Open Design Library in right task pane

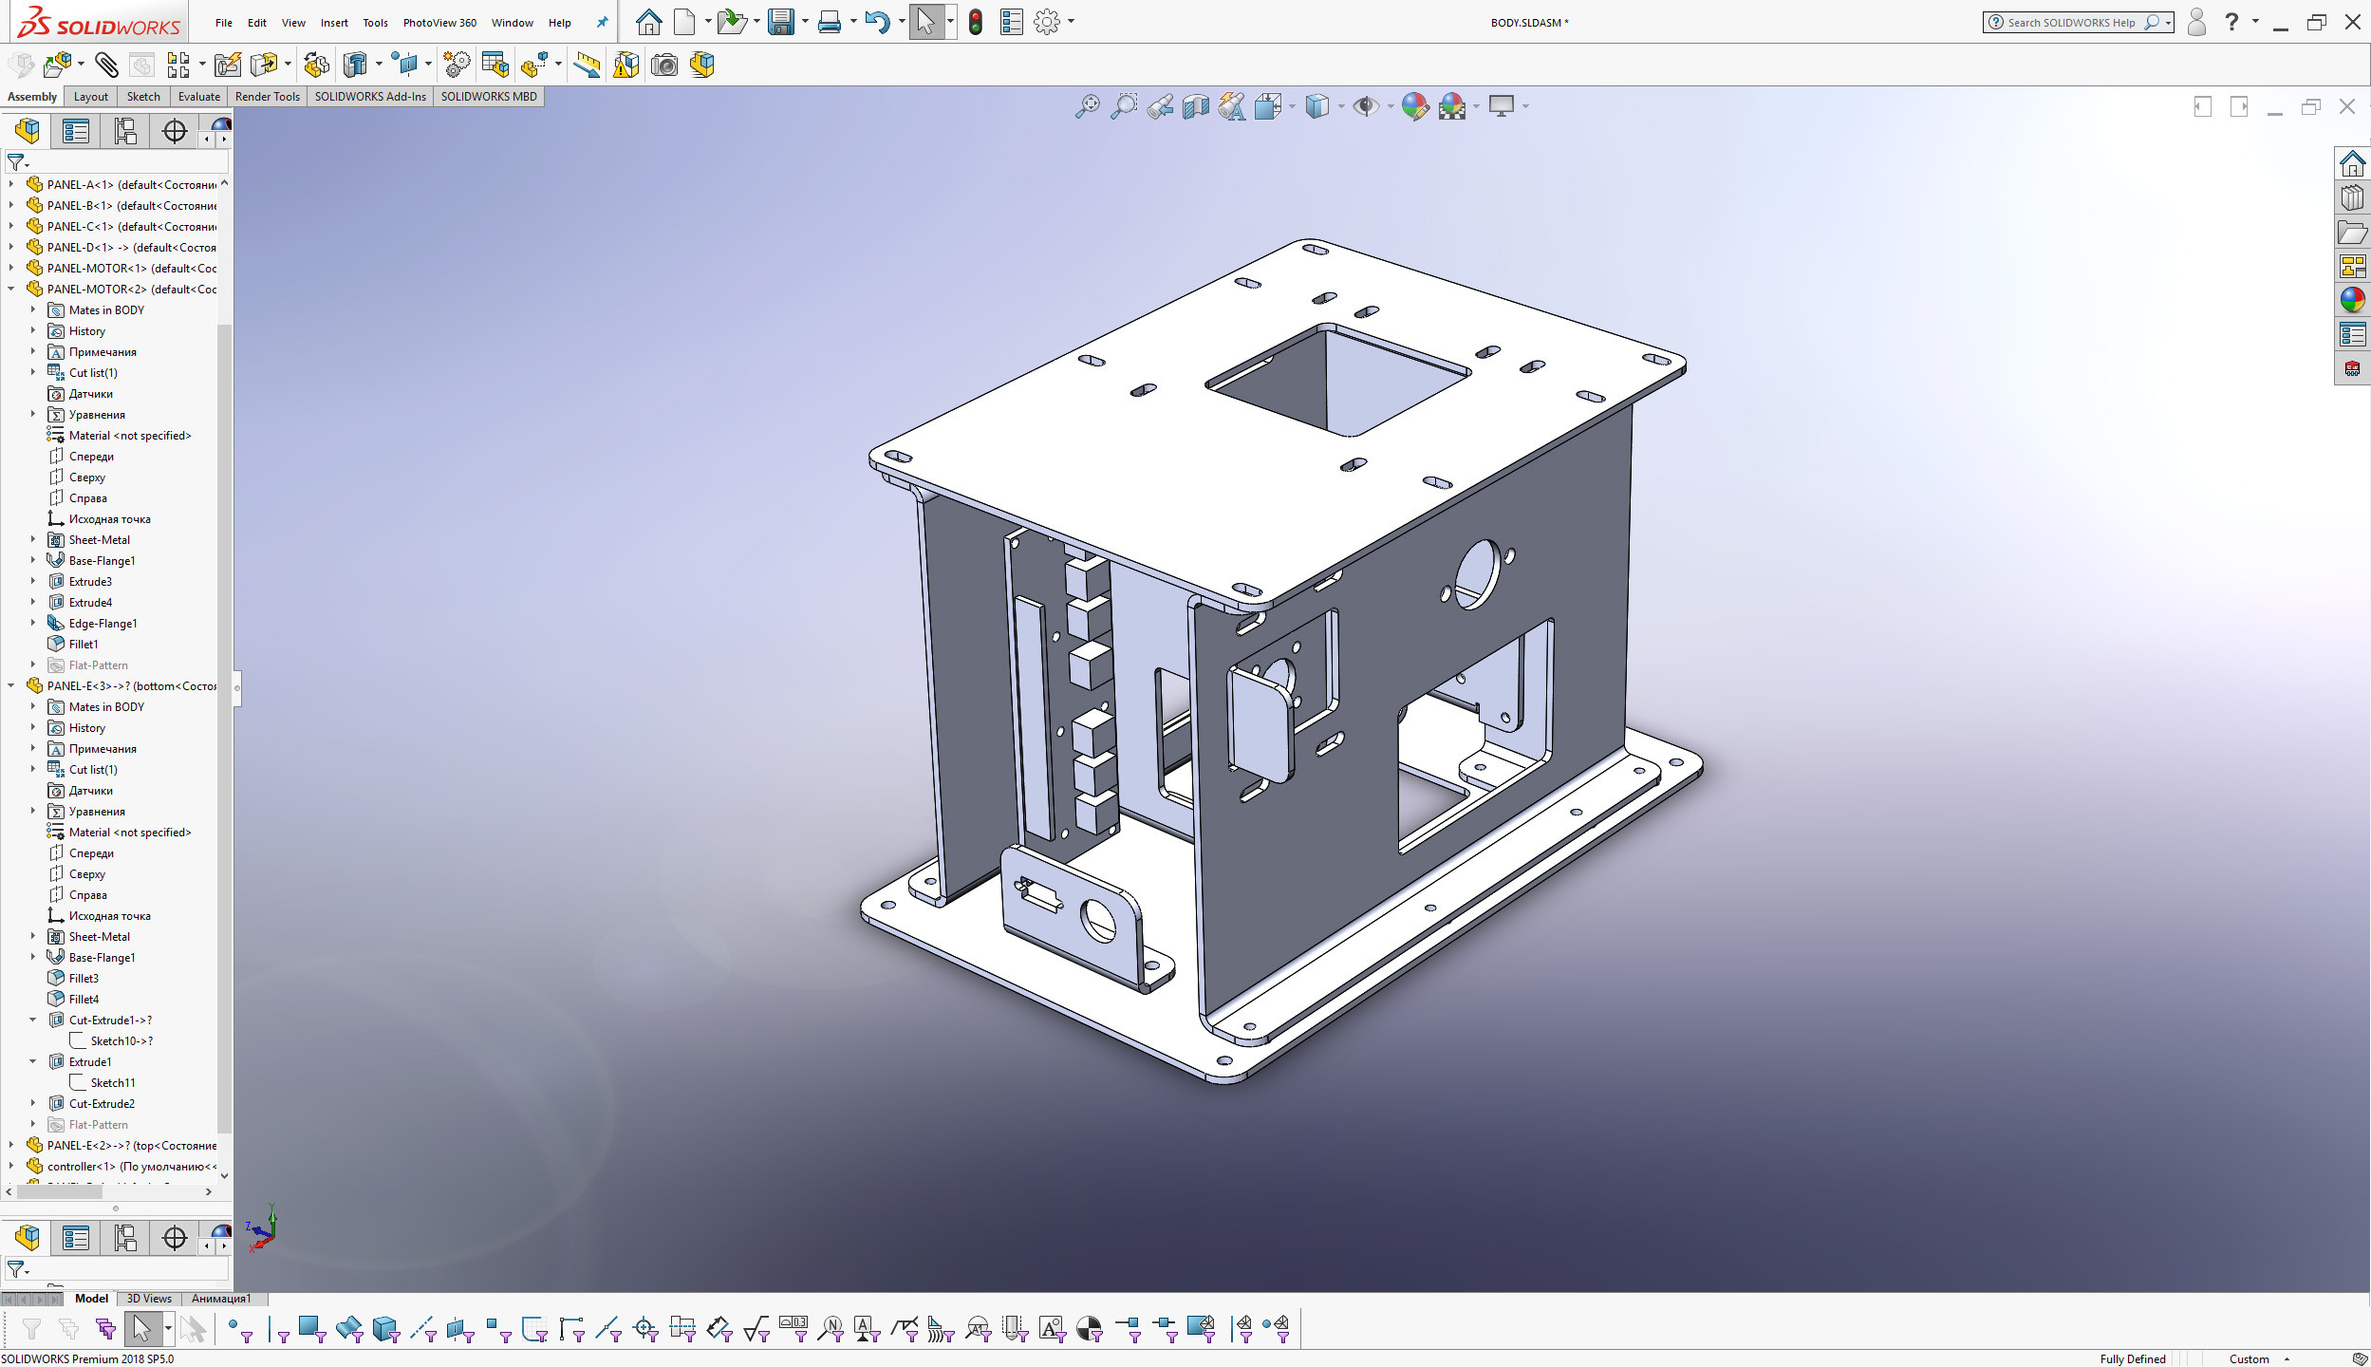(2352, 198)
